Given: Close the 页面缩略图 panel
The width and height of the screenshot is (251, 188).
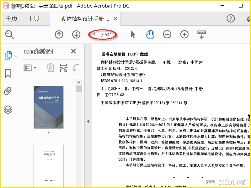Looking at the screenshot, I should pos(73,51).
